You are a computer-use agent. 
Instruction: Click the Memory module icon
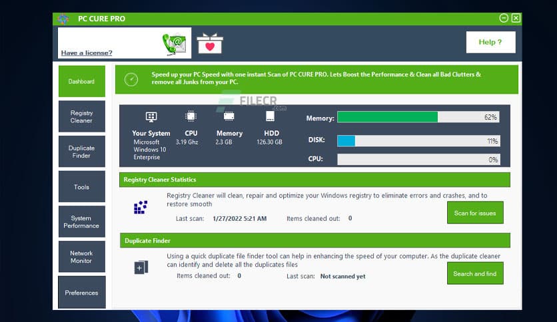(x=229, y=116)
